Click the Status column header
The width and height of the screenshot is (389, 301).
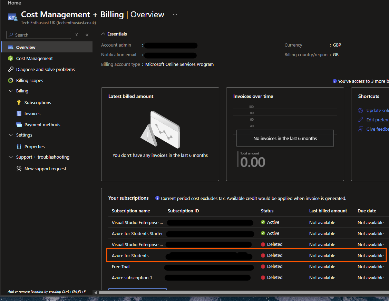coord(267,211)
